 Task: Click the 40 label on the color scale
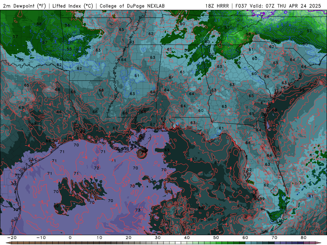[x=187, y=238]
